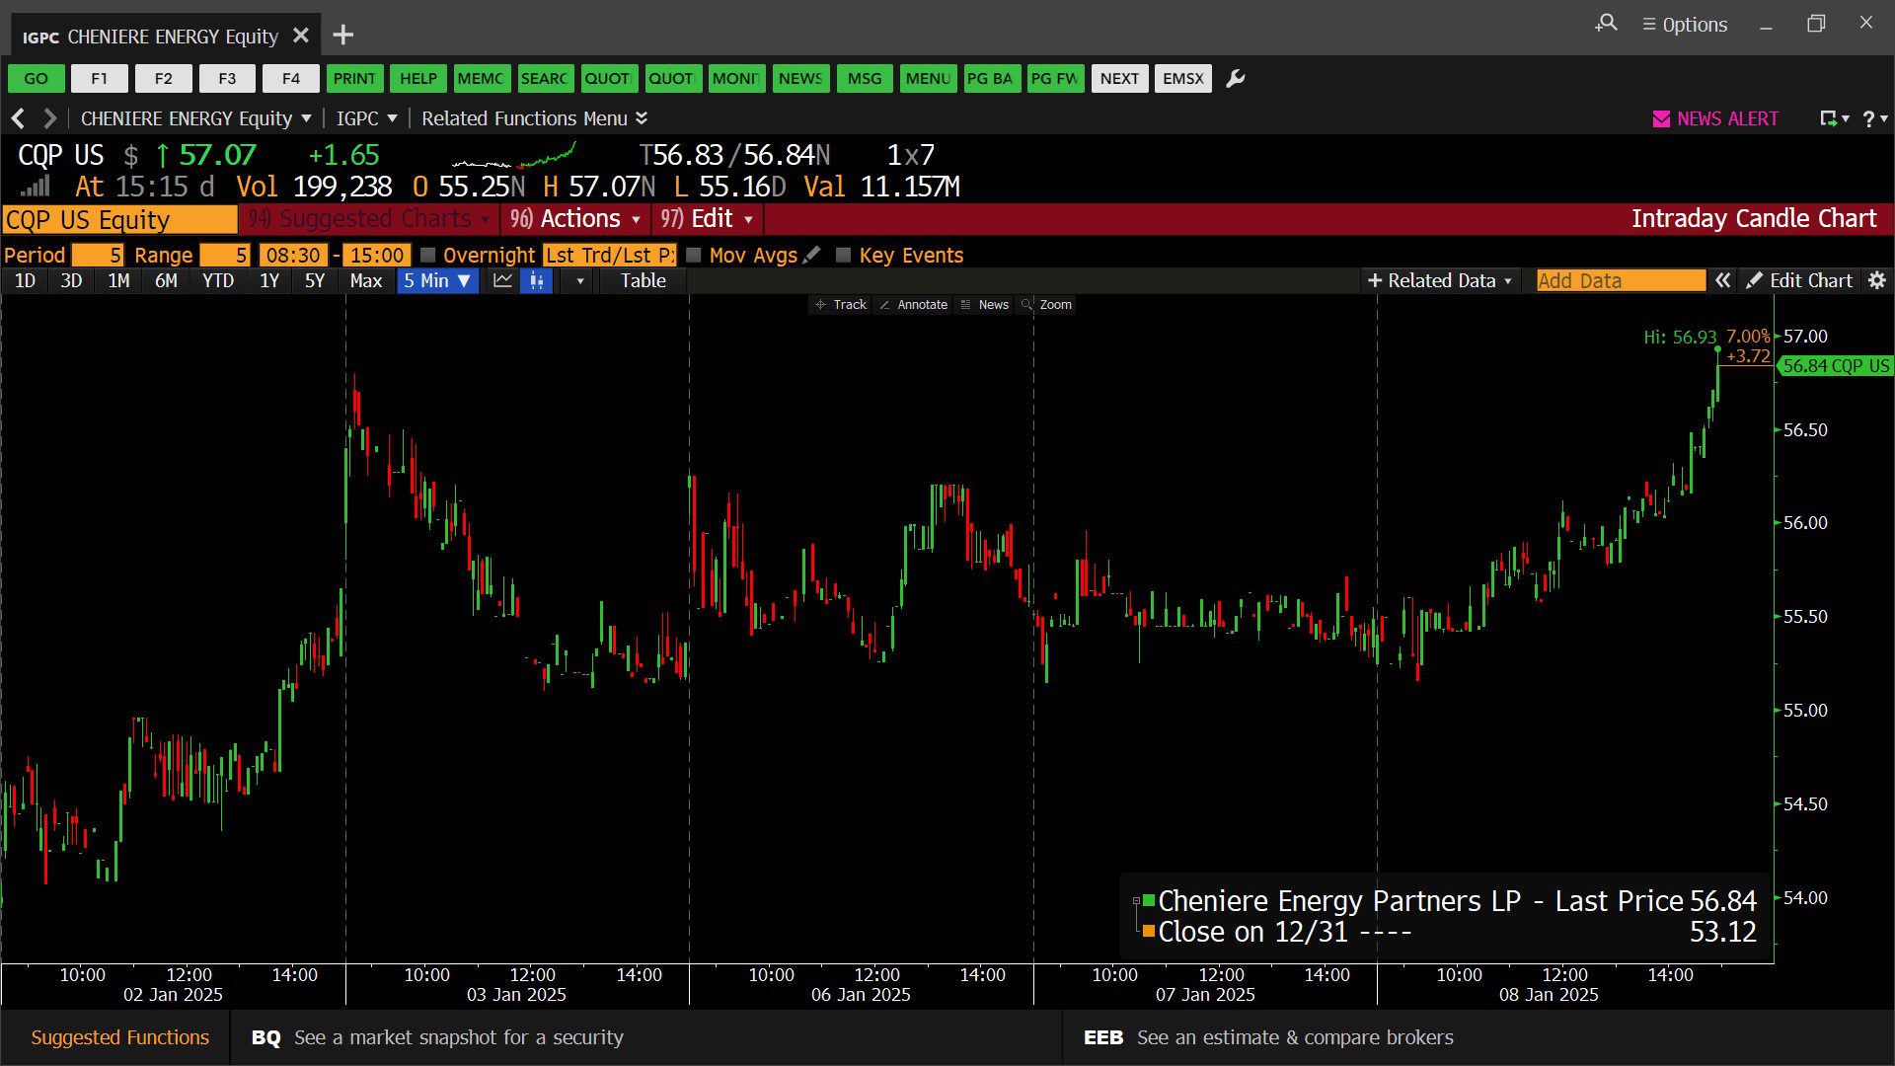Click the wrench tools icon in toolbar
The image size is (1895, 1066).
pyautogui.click(x=1235, y=79)
